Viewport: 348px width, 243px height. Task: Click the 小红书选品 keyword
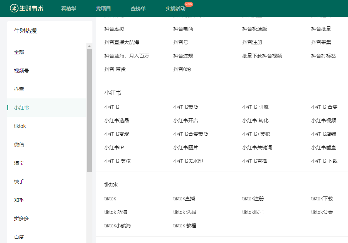point(117,121)
